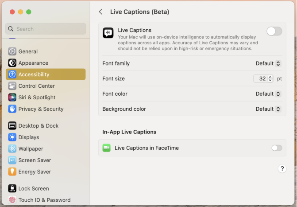Image resolution: width=297 pixels, height=207 pixels.
Task: Click the Privacy & Security hand icon
Action: click(12, 109)
